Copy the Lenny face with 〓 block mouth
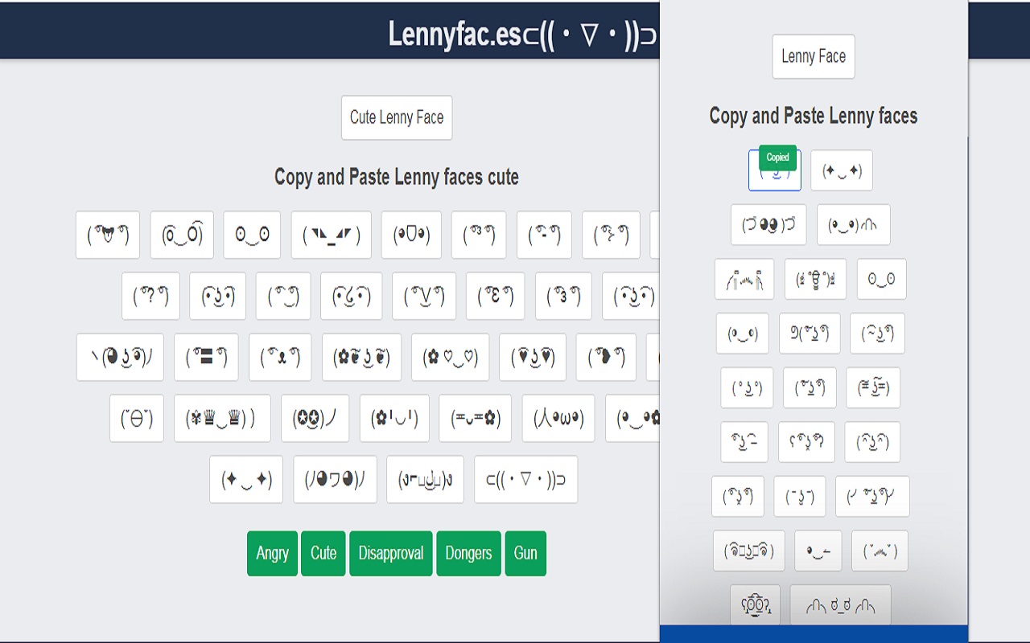 point(206,357)
